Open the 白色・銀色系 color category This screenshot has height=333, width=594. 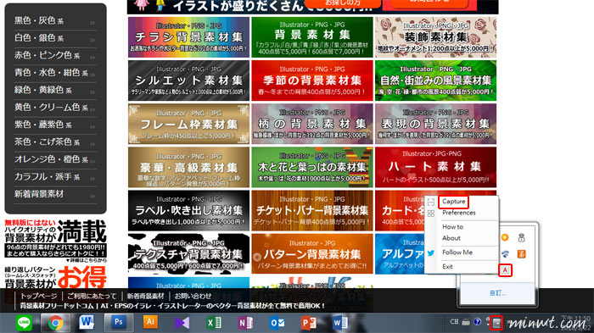(x=55, y=38)
